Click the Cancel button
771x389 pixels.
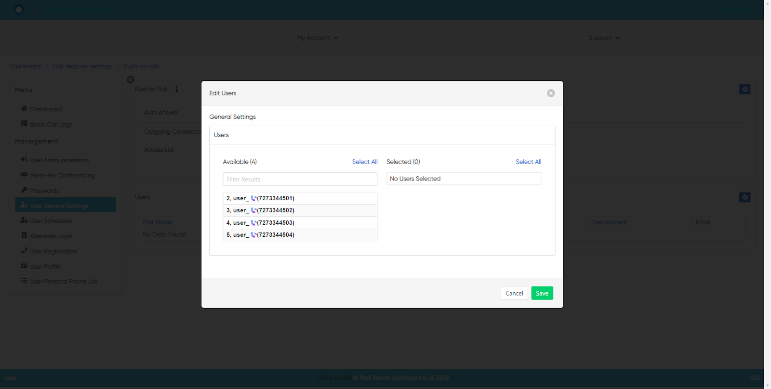pyautogui.click(x=514, y=293)
